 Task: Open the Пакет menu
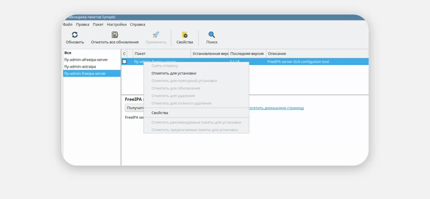pos(98,25)
